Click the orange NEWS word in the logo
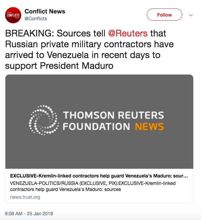 149,127
